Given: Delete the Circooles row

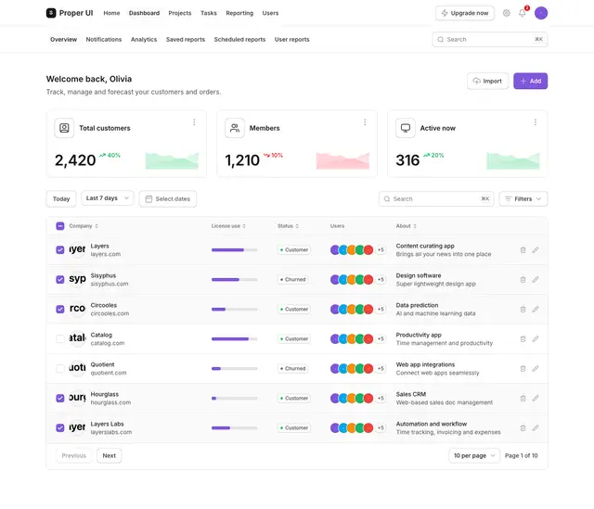Looking at the screenshot, I should coord(523,309).
